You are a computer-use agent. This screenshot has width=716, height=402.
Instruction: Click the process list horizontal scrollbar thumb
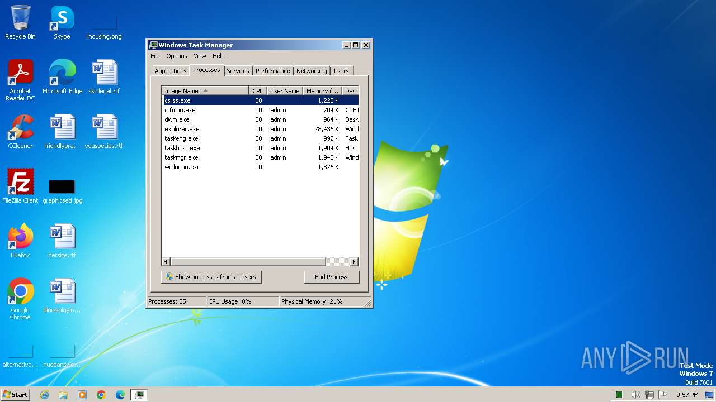click(x=248, y=261)
